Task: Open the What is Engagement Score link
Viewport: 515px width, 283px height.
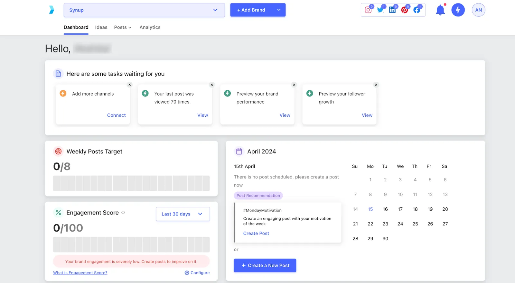Action: 80,273
